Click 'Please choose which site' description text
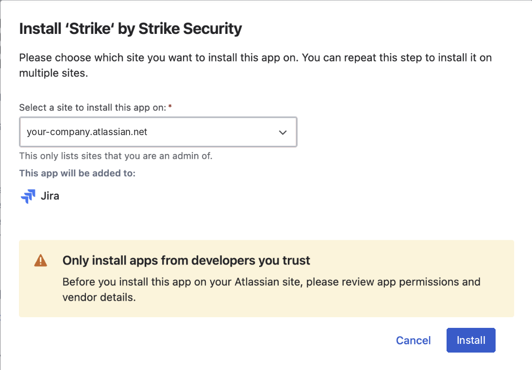 tap(255, 65)
